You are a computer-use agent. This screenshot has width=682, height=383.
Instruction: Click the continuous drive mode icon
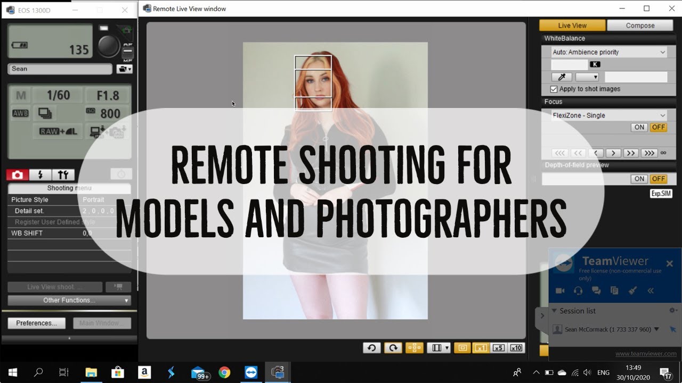[x=45, y=113]
